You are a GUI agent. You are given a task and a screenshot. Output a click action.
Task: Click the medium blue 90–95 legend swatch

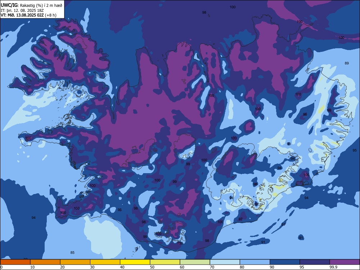[x=285, y=262]
